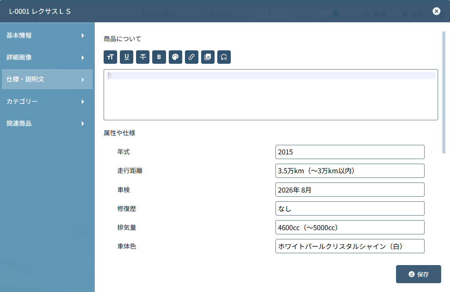Expand arrow beside カテゴリー
Viewport: 450px width, 292px height.
83,102
